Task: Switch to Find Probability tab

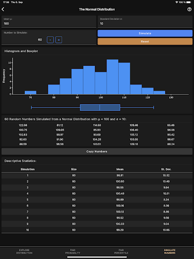Action: (73, 251)
